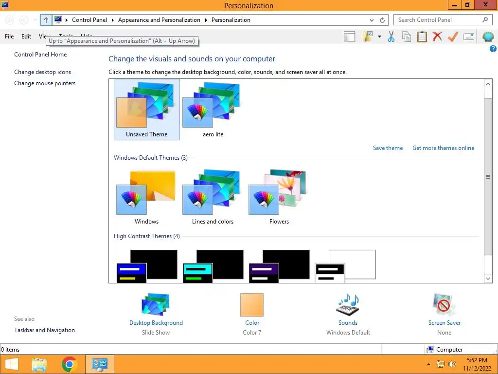This screenshot has height=374, width=498.
Task: Click the theme list scroll-up arrow
Action: click(488, 83)
